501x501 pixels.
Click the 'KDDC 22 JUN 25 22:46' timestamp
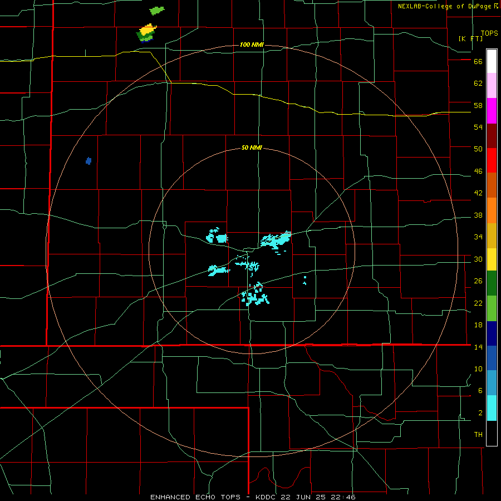click(x=306, y=497)
